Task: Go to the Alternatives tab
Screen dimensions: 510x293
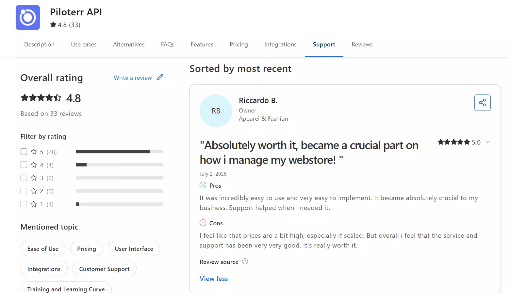Action: [129, 44]
